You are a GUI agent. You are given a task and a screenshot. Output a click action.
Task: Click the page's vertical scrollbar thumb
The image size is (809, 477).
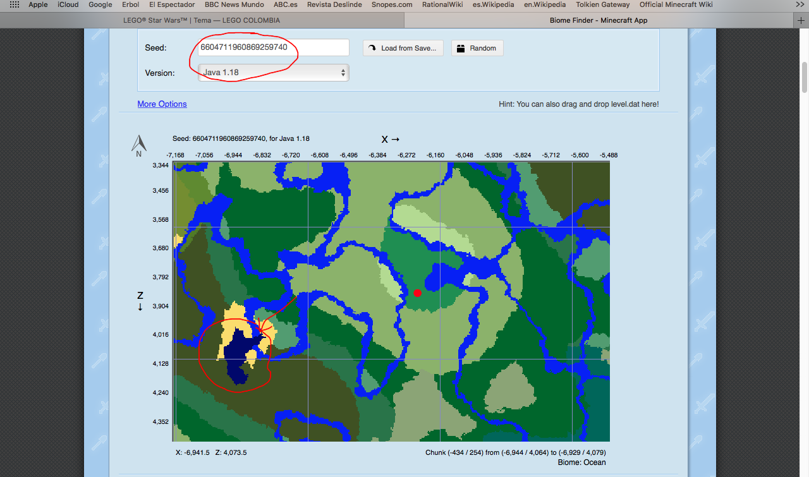click(x=805, y=77)
